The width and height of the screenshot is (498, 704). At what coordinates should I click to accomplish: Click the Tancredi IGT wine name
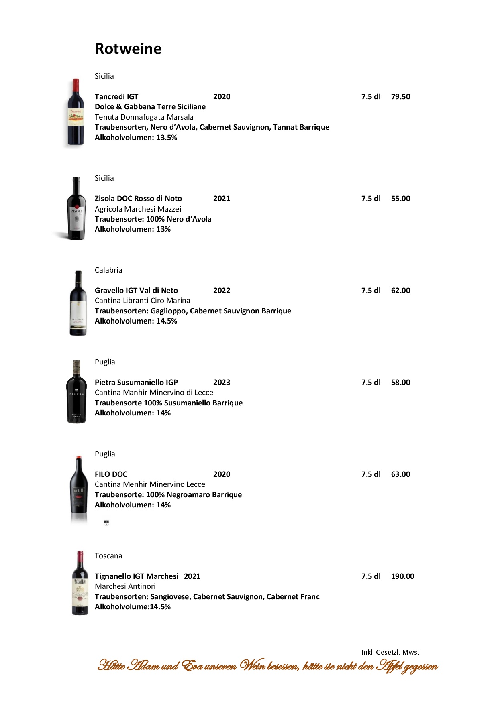pyautogui.click(x=116, y=97)
